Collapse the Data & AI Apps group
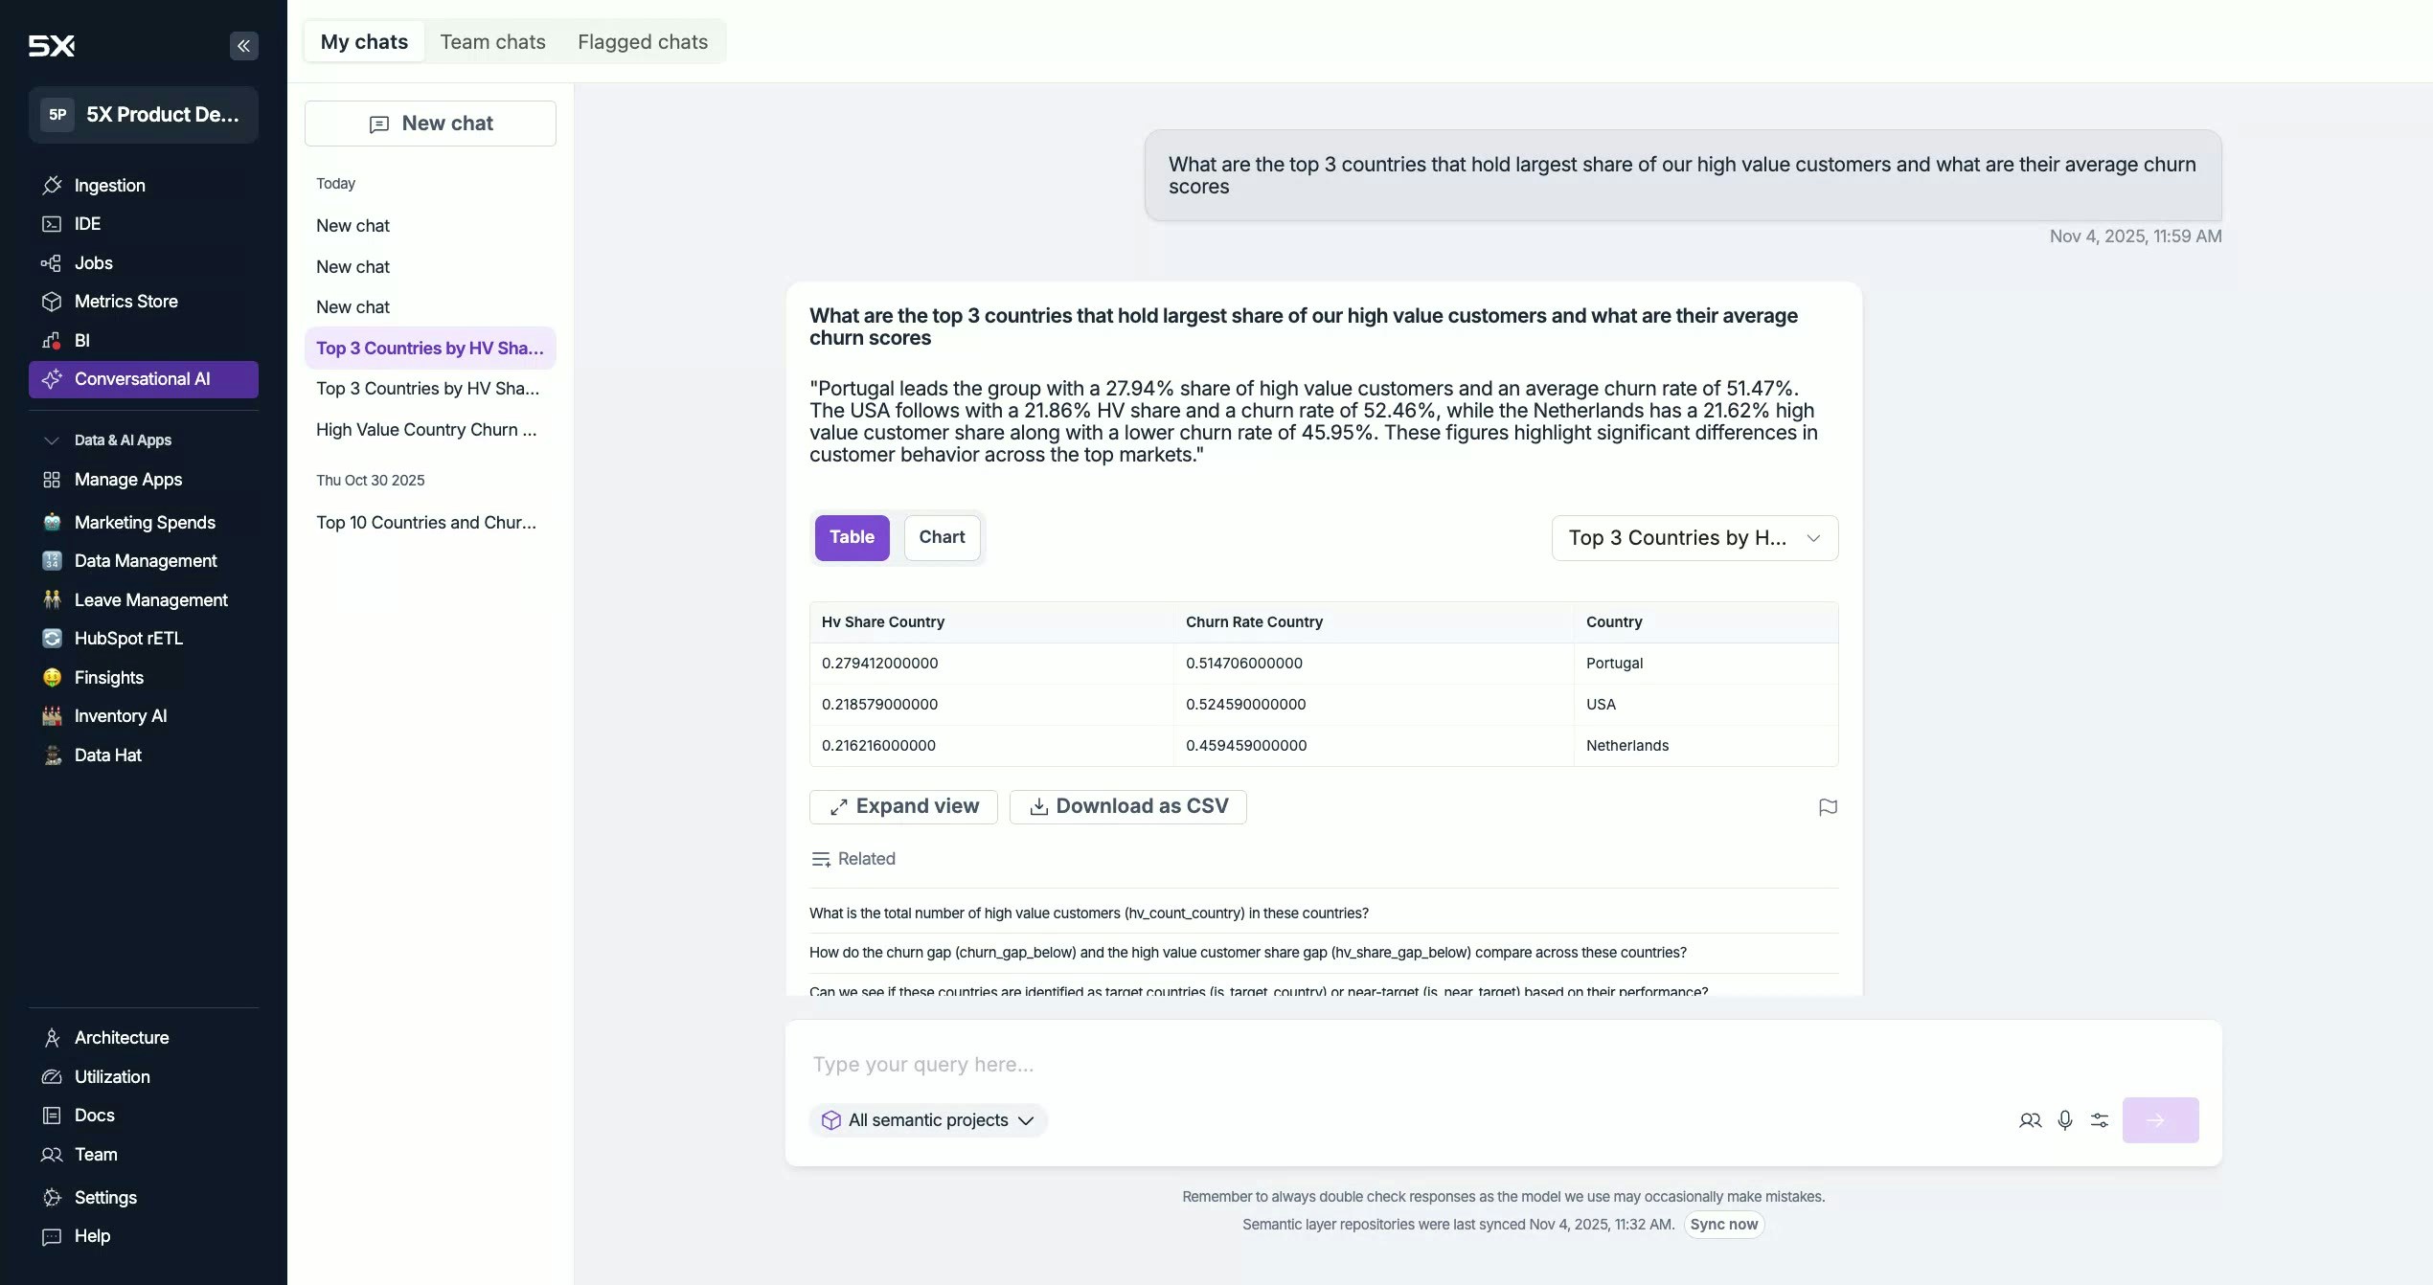 click(x=51, y=440)
